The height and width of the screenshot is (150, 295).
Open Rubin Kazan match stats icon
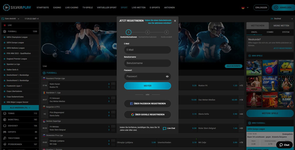click(113, 84)
